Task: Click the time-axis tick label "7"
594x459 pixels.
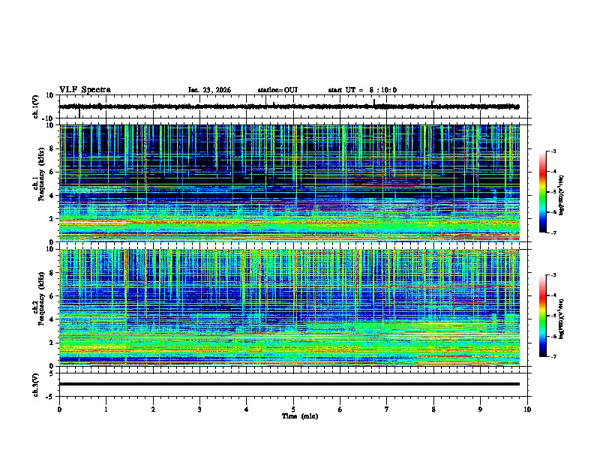Action: tap(387, 409)
